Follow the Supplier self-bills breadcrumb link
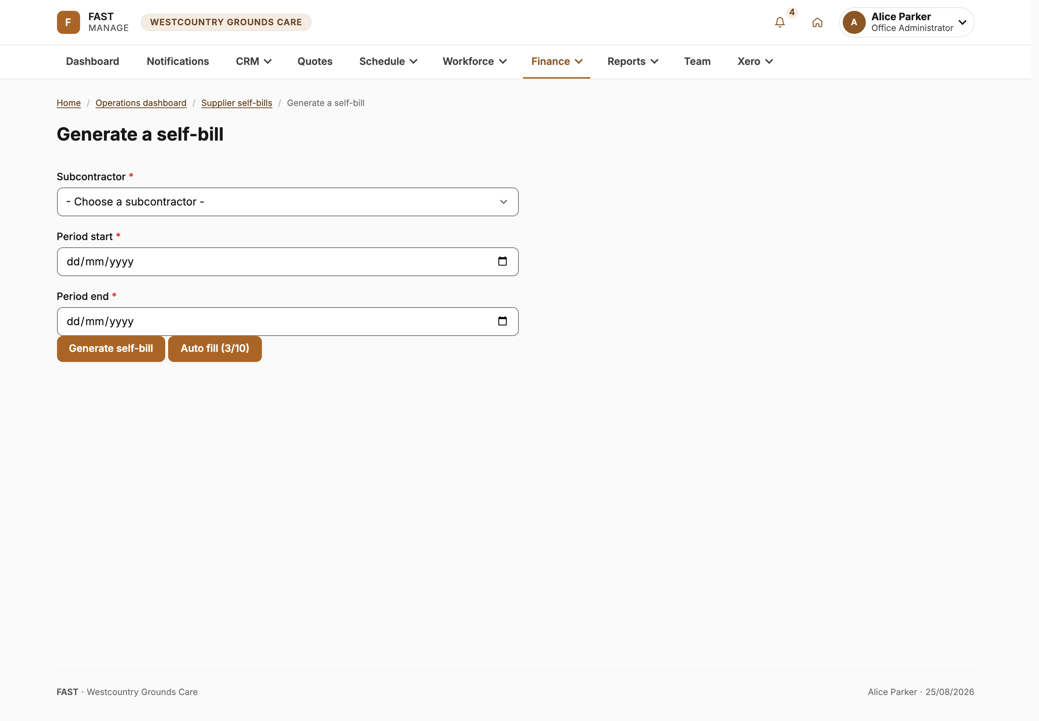The width and height of the screenshot is (1039, 721). point(237,103)
